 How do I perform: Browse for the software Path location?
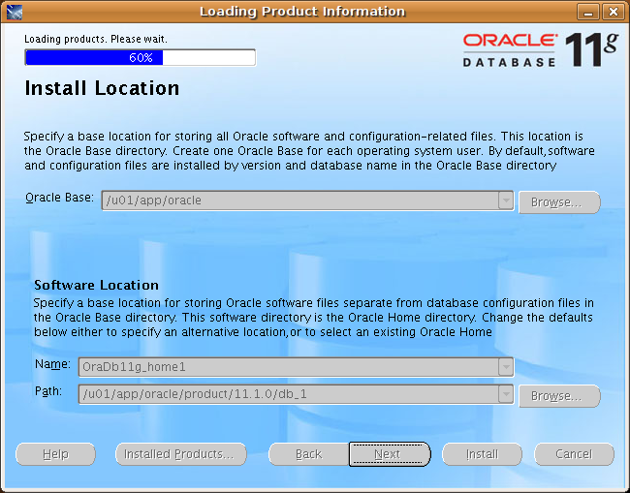559,396
